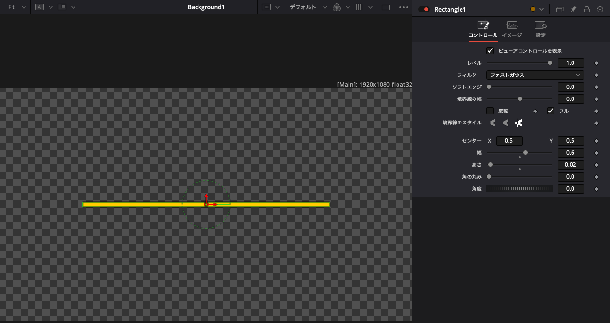Click the versions icon in Rectangle1 header
The height and width of the screenshot is (323, 610).
pyautogui.click(x=560, y=9)
